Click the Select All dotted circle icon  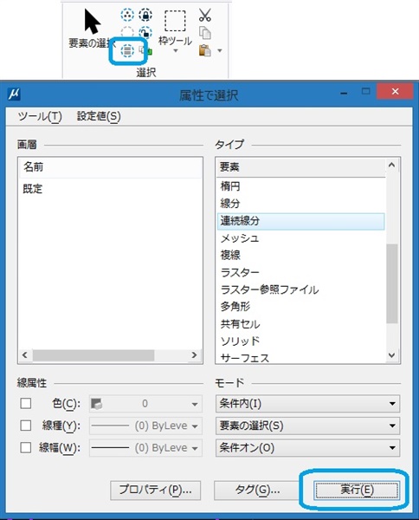point(127,15)
